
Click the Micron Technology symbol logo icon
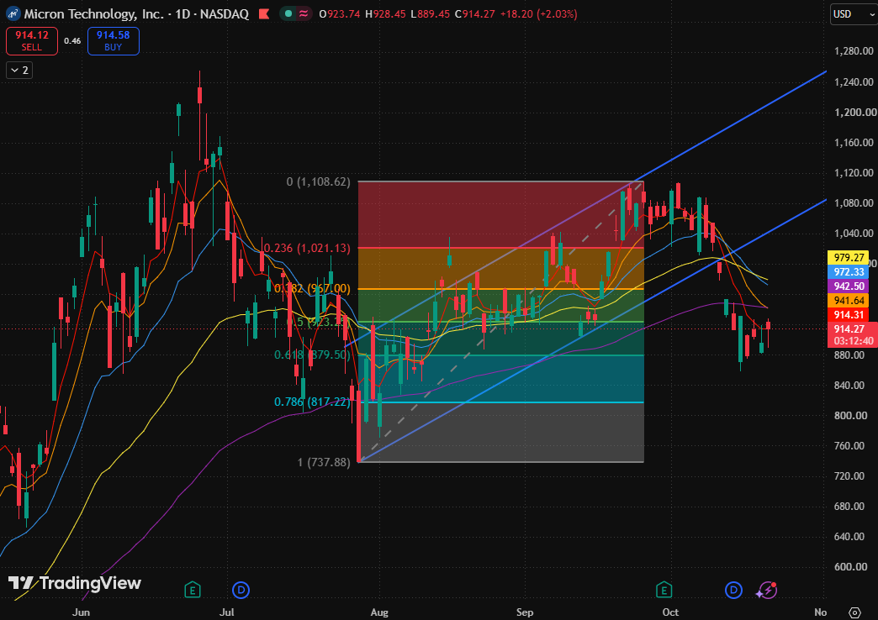(x=13, y=14)
